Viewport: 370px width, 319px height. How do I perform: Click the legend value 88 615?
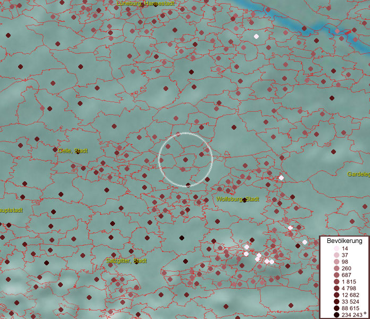click(350, 308)
